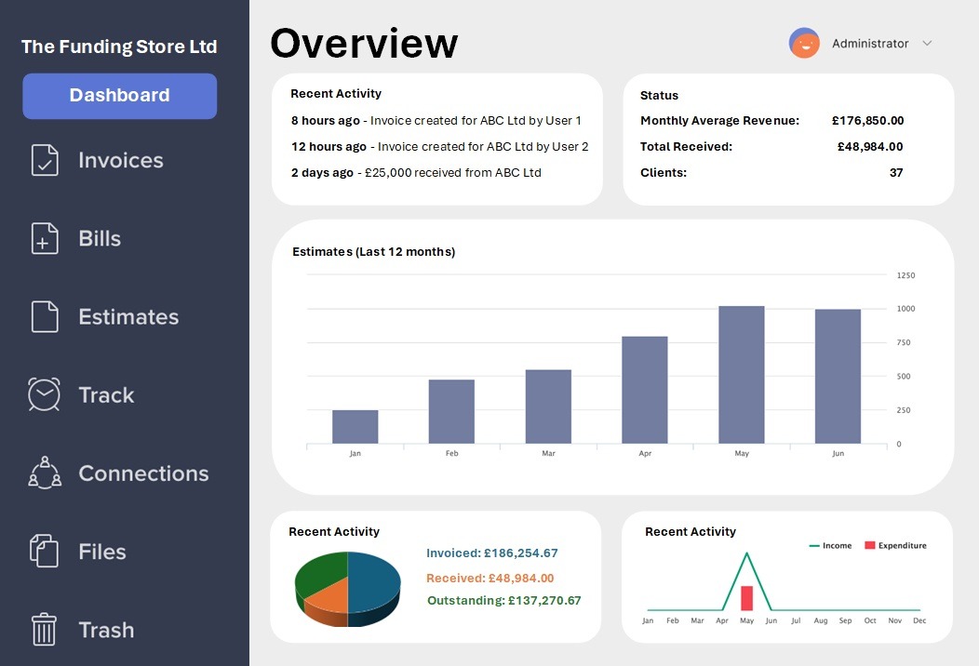979x666 pixels.
Task: Select the Invoices icon in the sidebar
Action: pyautogui.click(x=44, y=160)
